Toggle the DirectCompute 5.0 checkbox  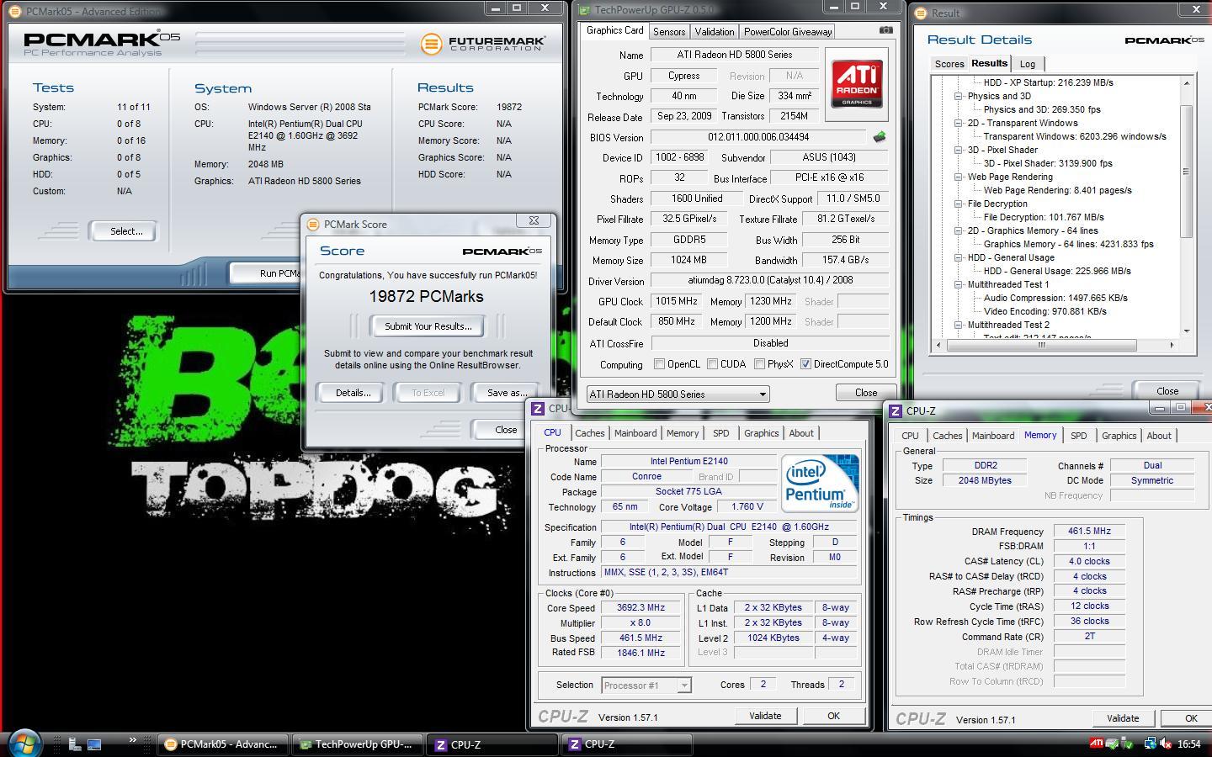[805, 364]
